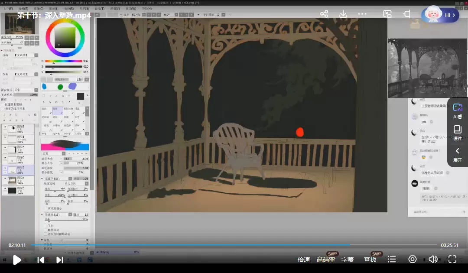Change playback speed with 倍速

(x=304, y=260)
